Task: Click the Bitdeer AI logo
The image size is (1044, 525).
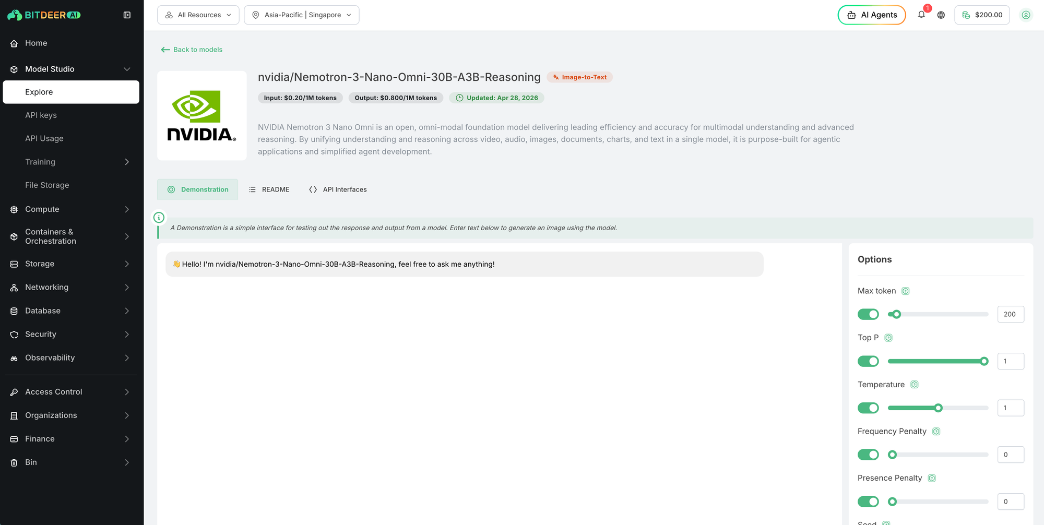Action: (x=44, y=15)
